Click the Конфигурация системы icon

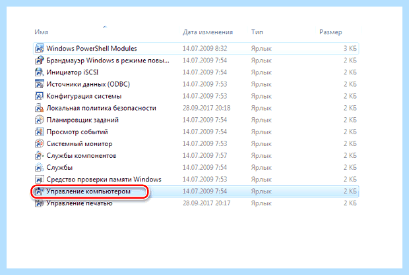(40, 96)
